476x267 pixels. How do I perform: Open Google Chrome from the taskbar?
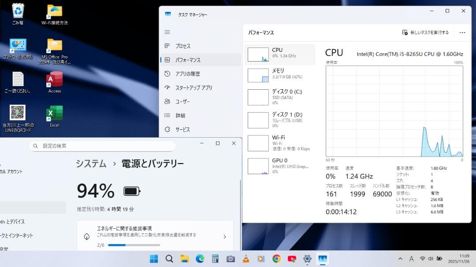point(276,259)
